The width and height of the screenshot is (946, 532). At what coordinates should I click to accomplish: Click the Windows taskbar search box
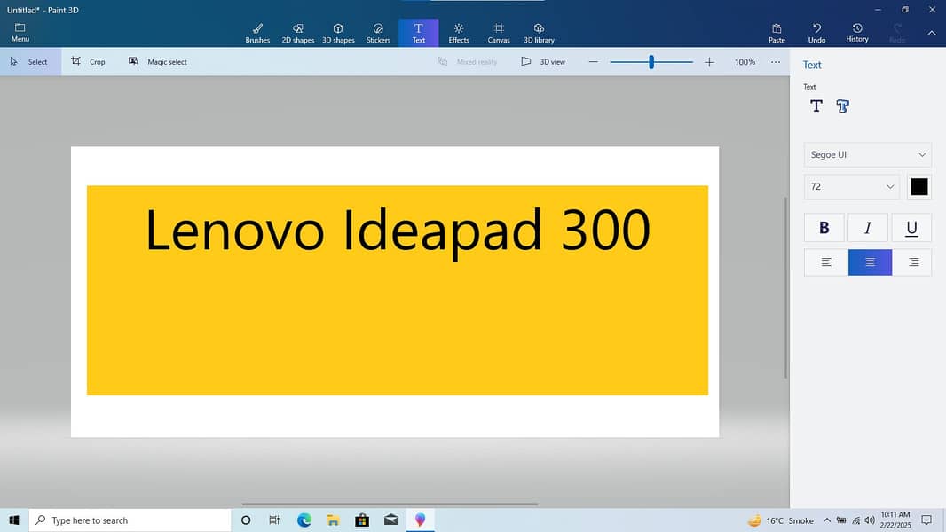131,520
